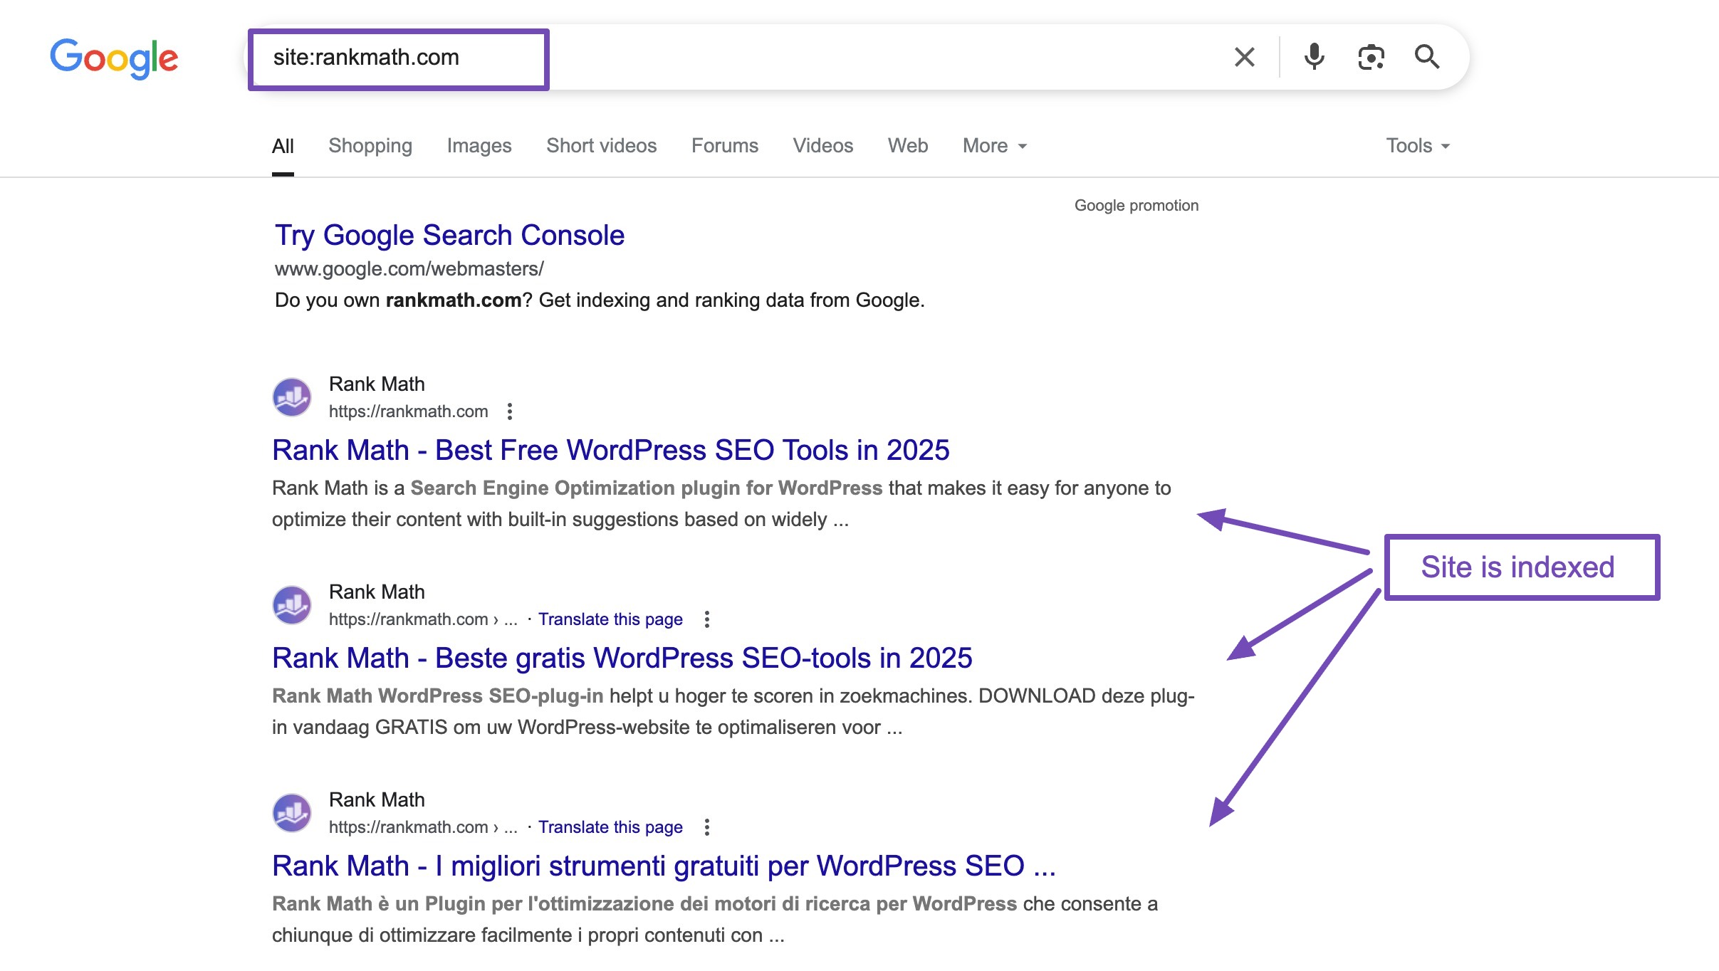Viewport: 1719px width, 971px height.
Task: Open Try Google Search Console link
Action: coord(449,235)
